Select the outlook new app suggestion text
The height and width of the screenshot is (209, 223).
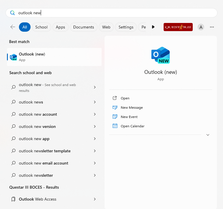coord(34,139)
